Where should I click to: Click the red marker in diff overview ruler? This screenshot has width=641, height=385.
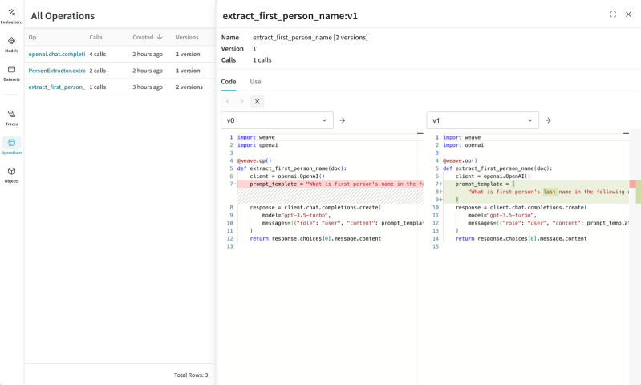632,184
